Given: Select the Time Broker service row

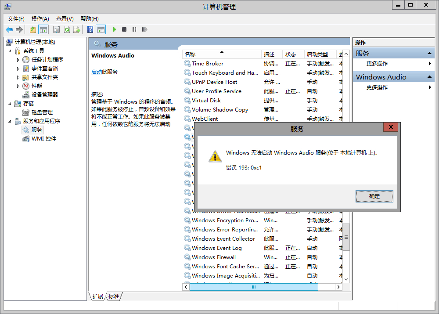Looking at the screenshot, I should pos(263,64).
